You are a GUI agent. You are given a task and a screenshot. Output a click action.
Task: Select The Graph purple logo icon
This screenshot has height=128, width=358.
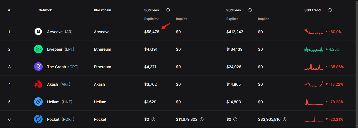[38, 67]
